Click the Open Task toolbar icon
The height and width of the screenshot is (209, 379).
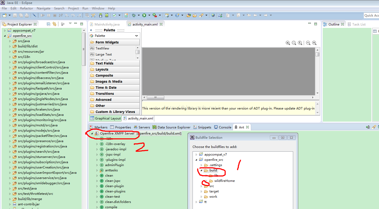(195, 15)
